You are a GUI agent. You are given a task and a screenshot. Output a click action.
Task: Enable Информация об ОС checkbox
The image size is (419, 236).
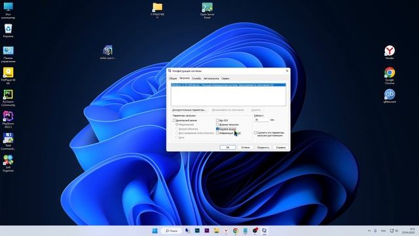(217, 132)
